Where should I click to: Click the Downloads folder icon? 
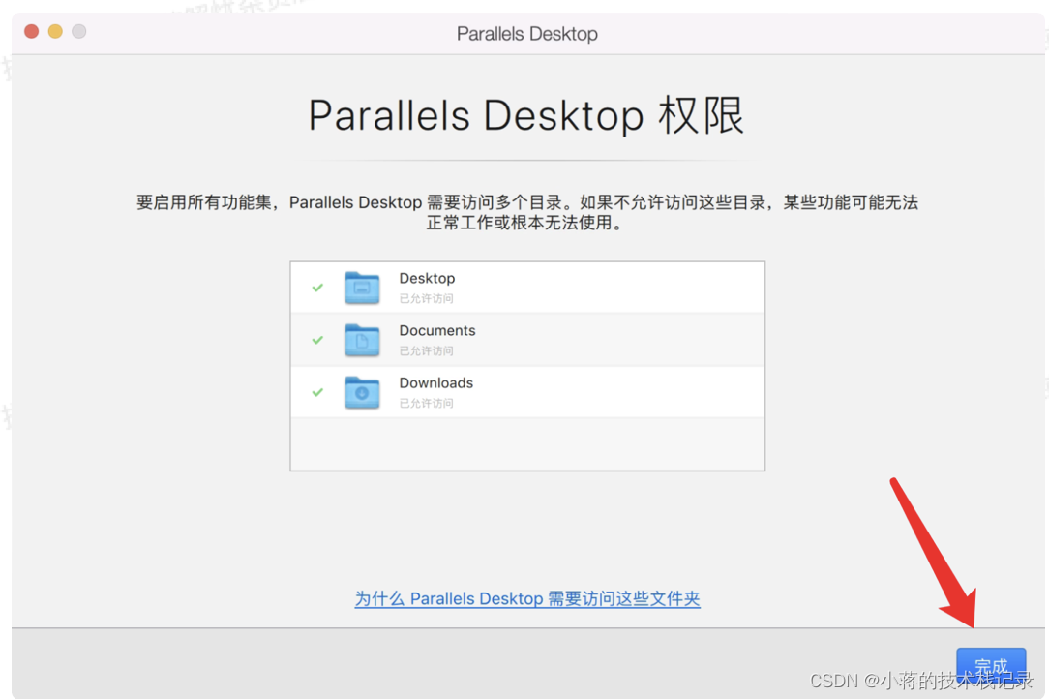[x=362, y=392]
